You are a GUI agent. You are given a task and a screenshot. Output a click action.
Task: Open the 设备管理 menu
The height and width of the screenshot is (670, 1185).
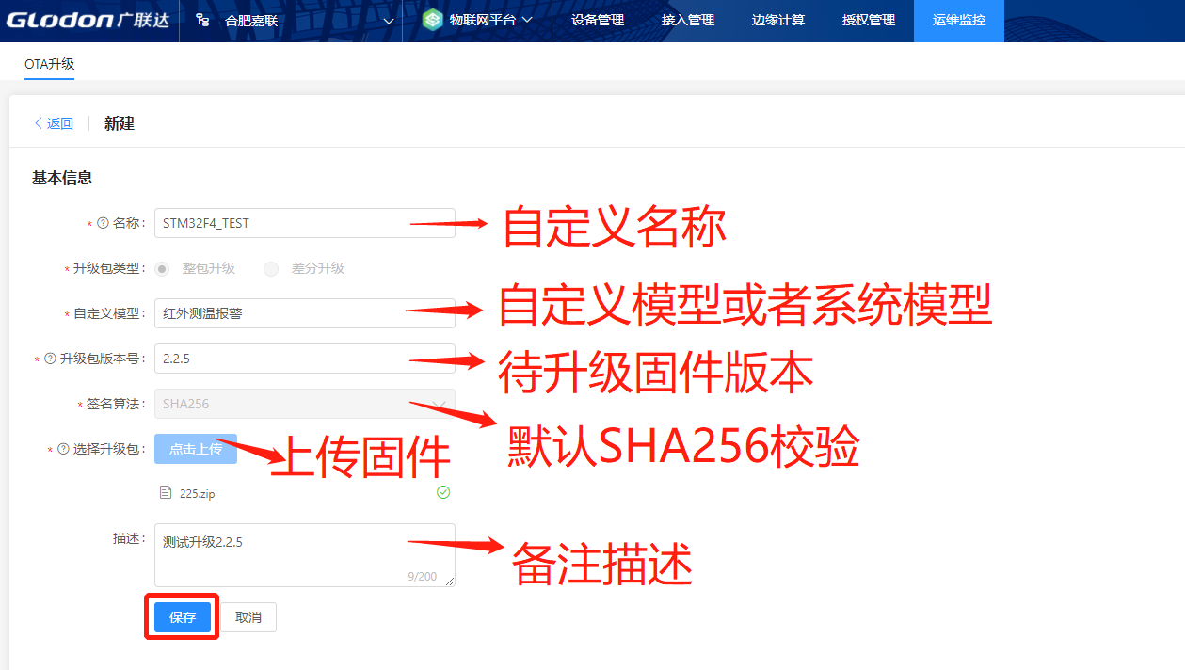click(x=597, y=20)
